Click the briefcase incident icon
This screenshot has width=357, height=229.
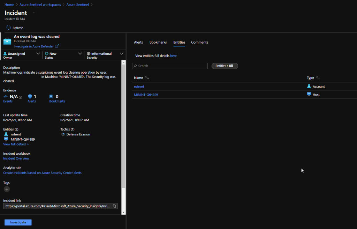tap(7, 41)
